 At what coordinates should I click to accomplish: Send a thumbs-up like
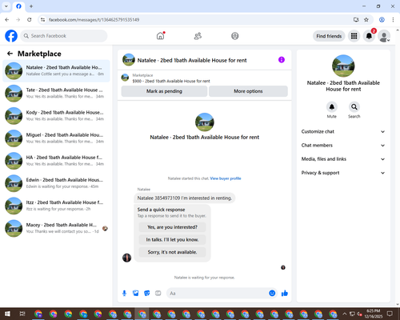click(285, 294)
